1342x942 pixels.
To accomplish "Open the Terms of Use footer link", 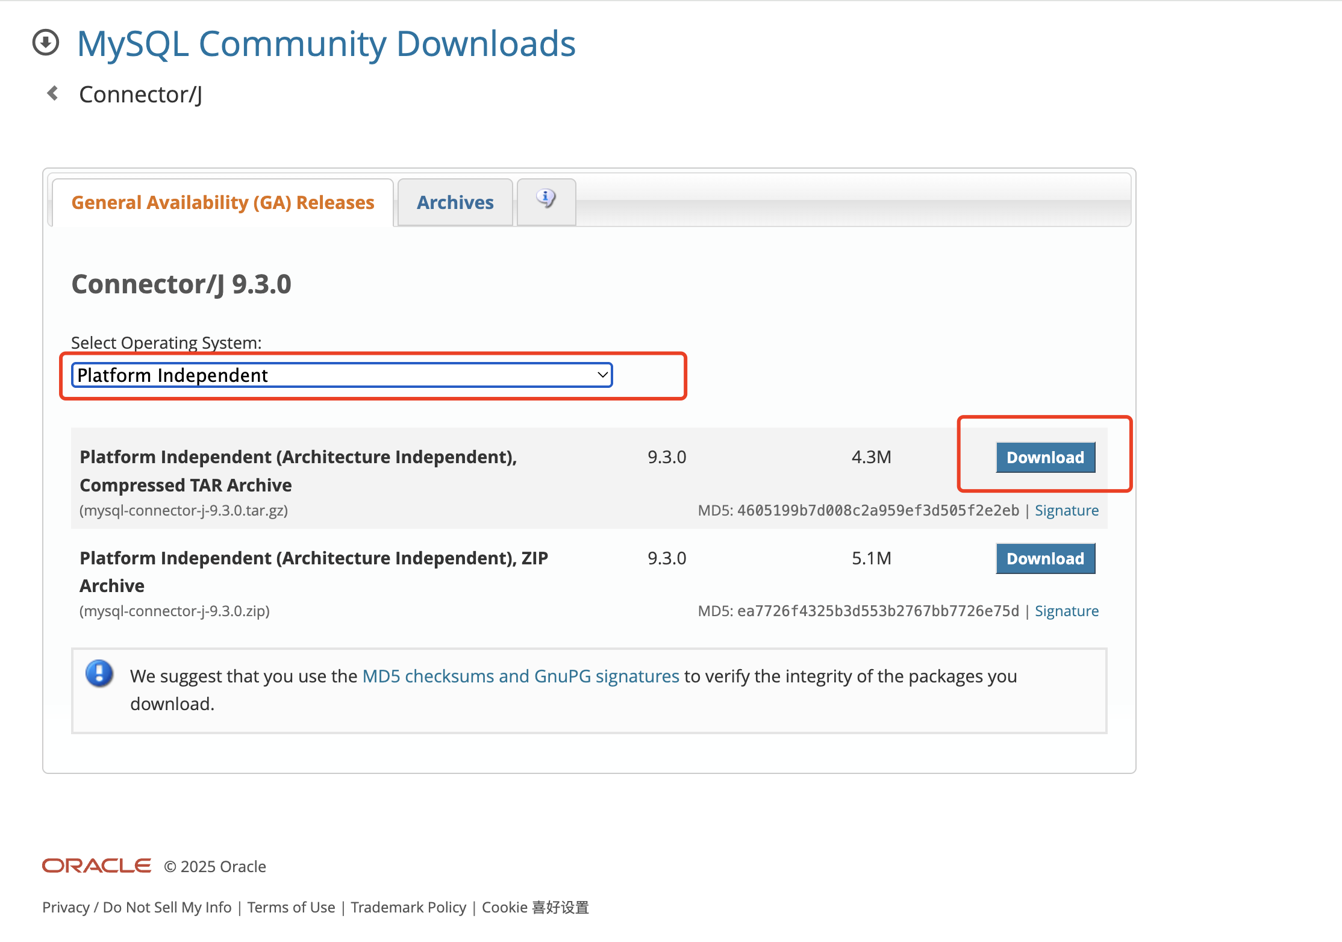I will [291, 907].
